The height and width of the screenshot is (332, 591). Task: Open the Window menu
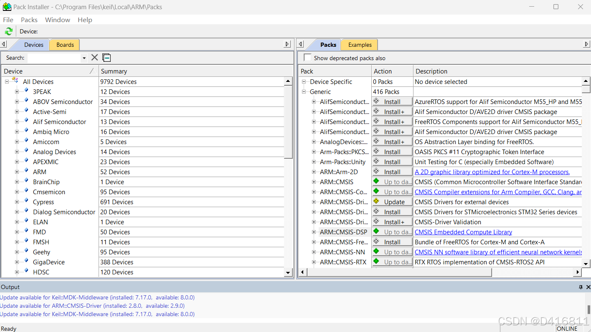click(58, 20)
